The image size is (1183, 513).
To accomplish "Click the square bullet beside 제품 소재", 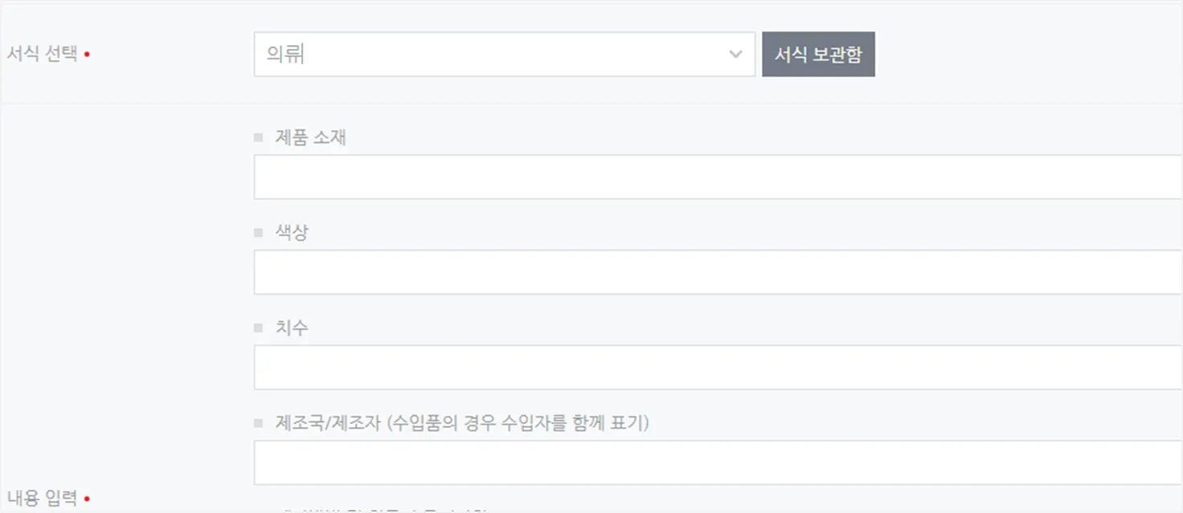I will point(258,138).
